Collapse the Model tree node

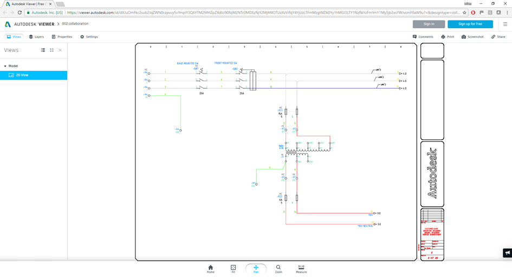(5, 66)
